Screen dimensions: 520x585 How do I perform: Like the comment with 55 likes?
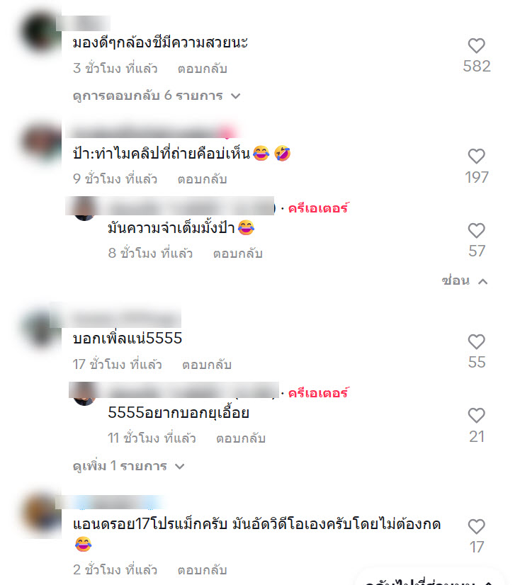pos(476,342)
